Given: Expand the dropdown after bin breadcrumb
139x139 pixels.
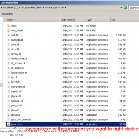Looking at the screenshot, I should click(x=66, y=8).
